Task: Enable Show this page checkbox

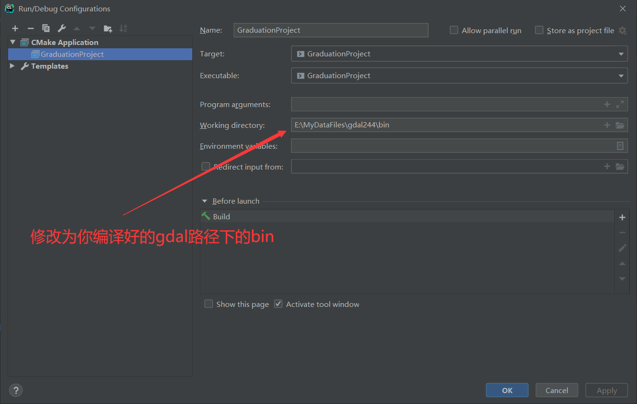Action: pos(208,304)
